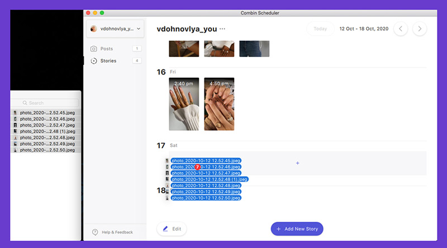
Task: Select photo_2020-...2.48 (1).jpeg file
Action: (x=46, y=131)
